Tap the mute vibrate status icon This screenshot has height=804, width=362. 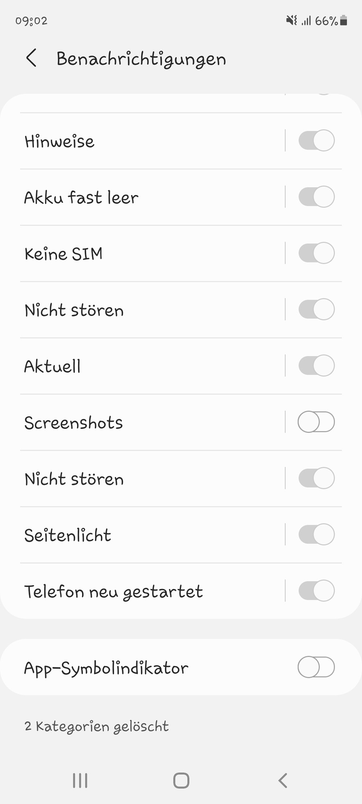(x=291, y=21)
